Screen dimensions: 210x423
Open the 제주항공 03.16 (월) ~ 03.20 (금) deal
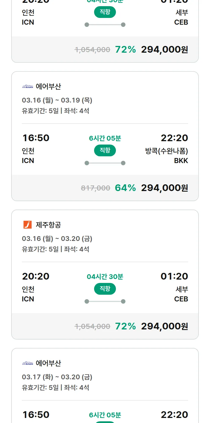click(x=57, y=239)
